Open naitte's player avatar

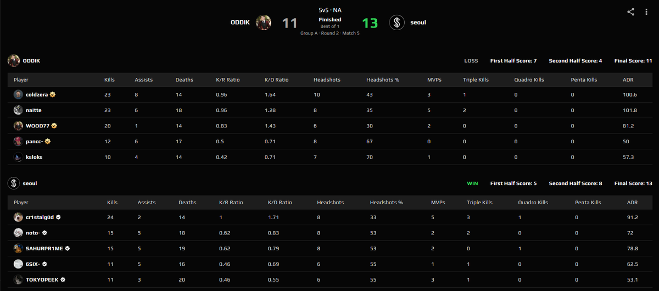[x=18, y=110]
